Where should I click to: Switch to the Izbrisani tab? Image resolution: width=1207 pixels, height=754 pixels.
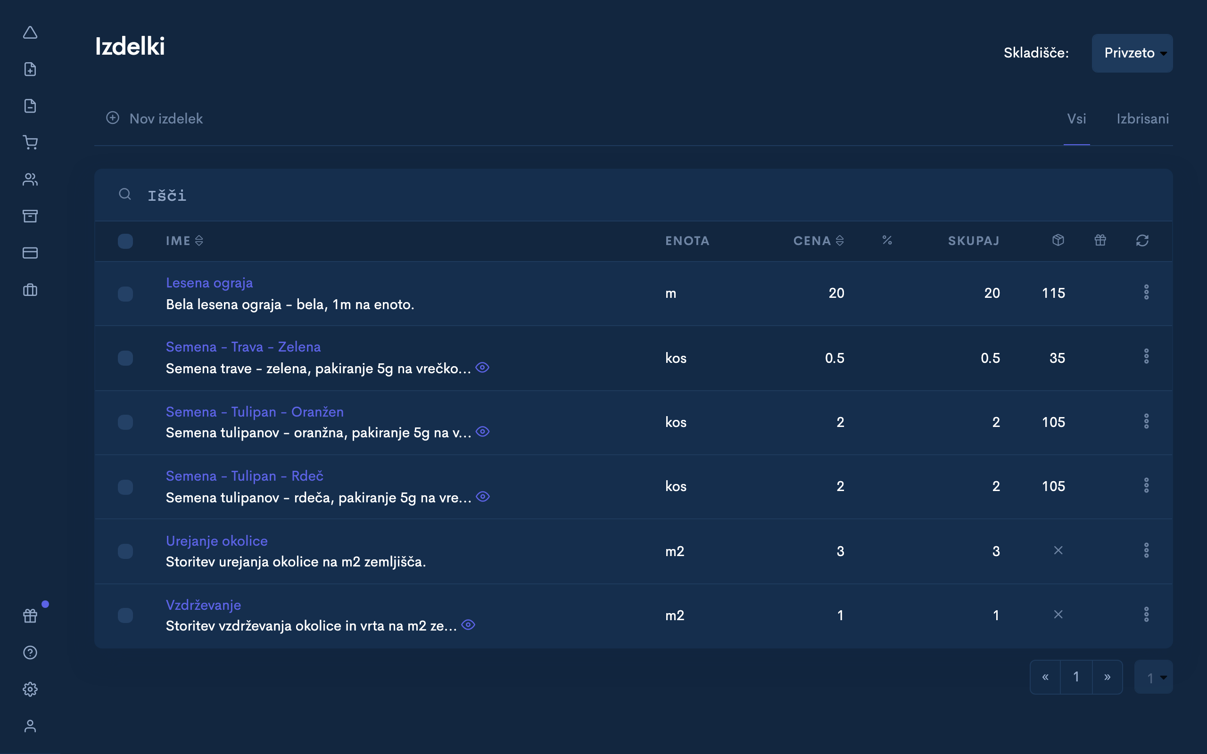tap(1142, 119)
